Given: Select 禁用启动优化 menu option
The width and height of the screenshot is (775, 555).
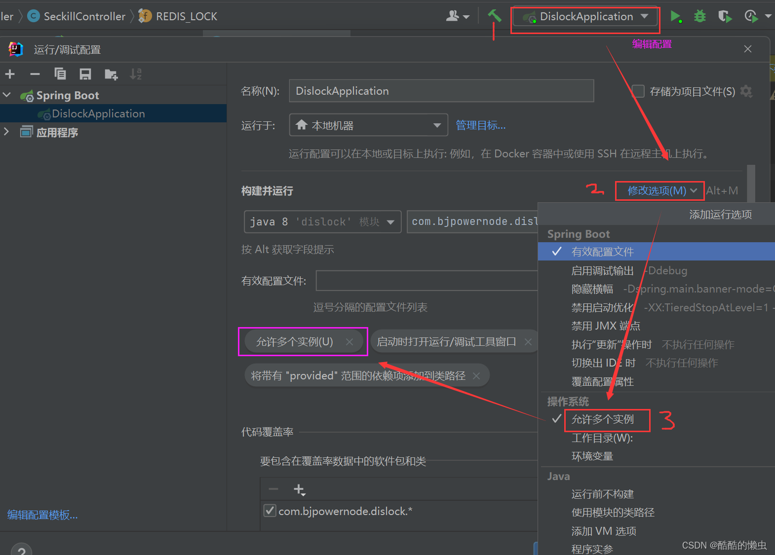Looking at the screenshot, I should 656,308.
